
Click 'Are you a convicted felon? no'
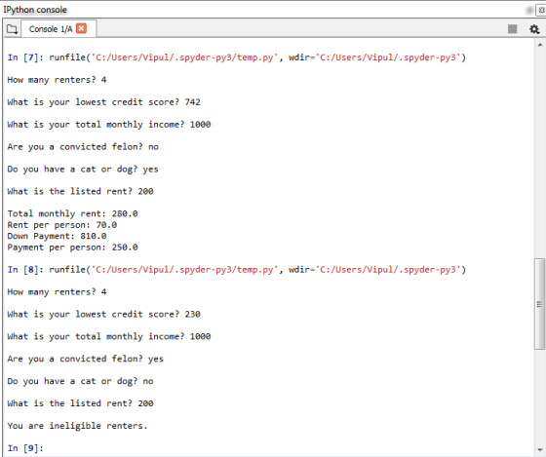(83, 147)
